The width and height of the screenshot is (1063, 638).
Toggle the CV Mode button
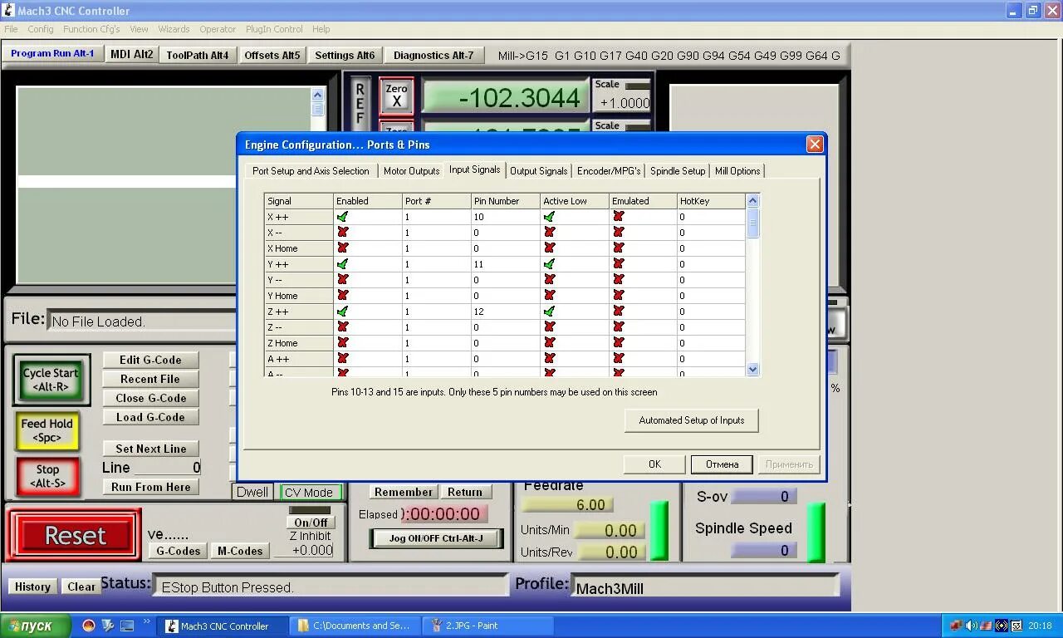pyautogui.click(x=309, y=492)
